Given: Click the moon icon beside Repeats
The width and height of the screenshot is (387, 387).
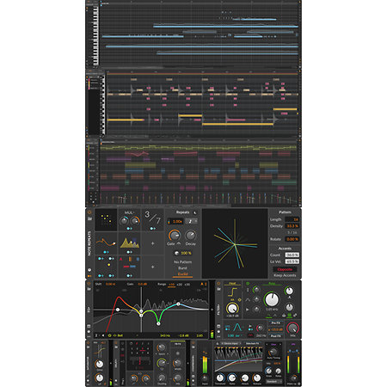Looking at the screenshot, I should (x=195, y=212).
